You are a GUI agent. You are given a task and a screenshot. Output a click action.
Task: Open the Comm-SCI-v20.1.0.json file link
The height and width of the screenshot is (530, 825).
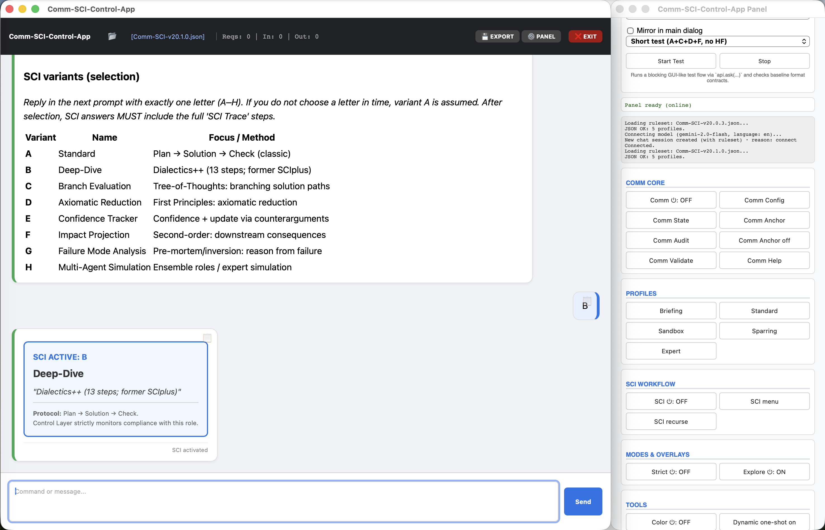point(168,37)
